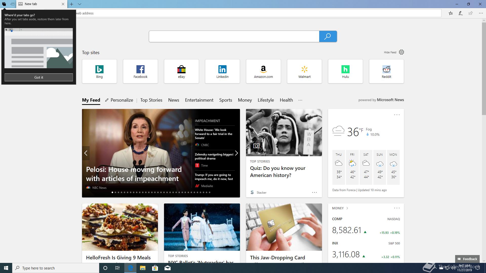This screenshot has height=273, width=486.
Task: Expand more feed categories ellipsis
Action: 300,100
